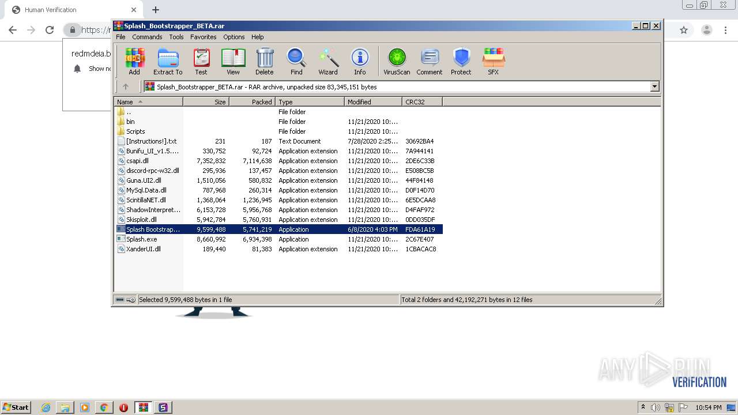Viewport: 738px width, 415px height.
Task: Select discord-rpc-w32.dll file
Action: [279, 171]
